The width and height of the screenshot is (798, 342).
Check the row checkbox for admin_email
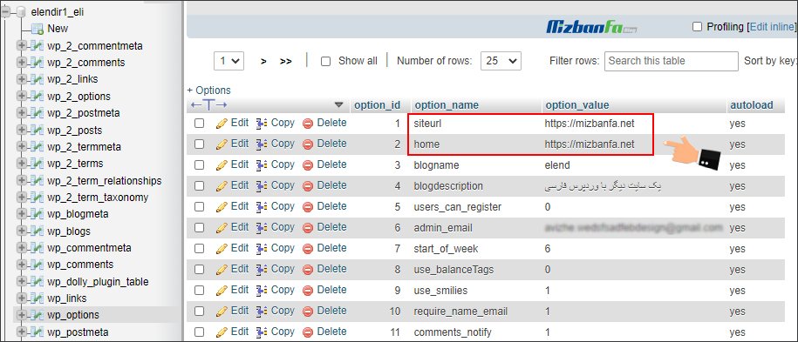(199, 228)
